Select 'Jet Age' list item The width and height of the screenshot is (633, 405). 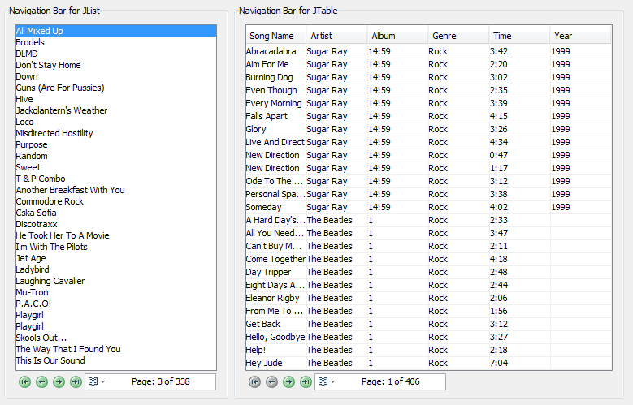(x=116, y=258)
